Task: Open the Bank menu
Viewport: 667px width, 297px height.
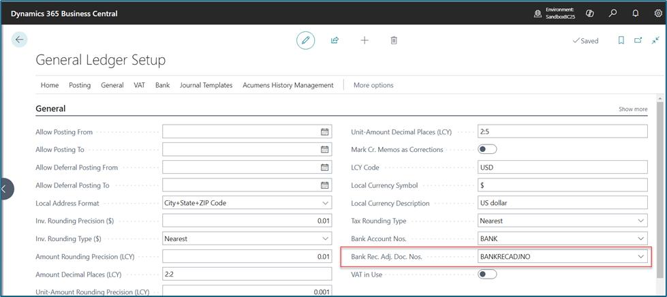Action: pos(163,85)
